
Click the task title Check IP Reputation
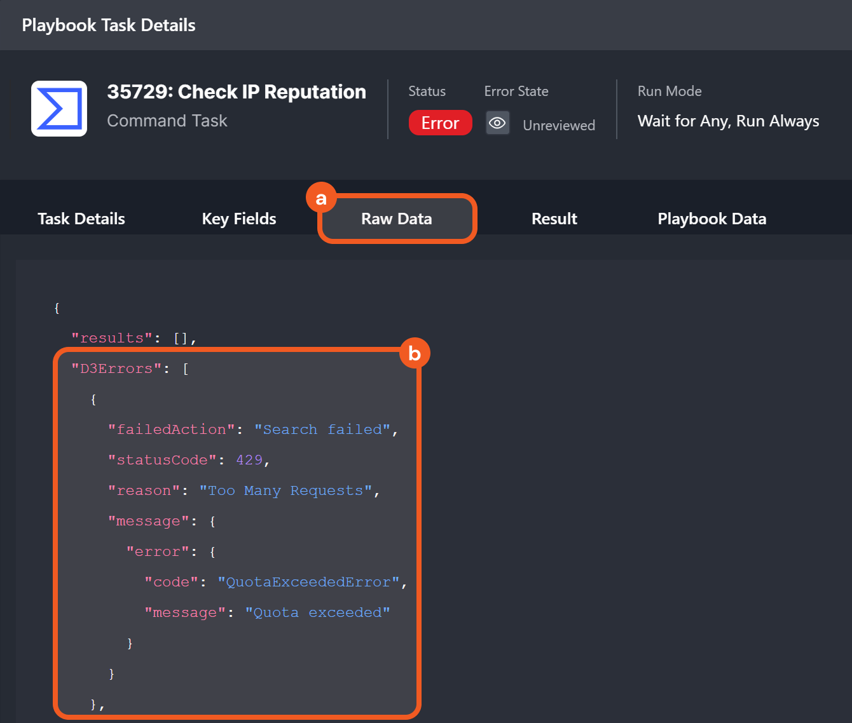click(237, 92)
